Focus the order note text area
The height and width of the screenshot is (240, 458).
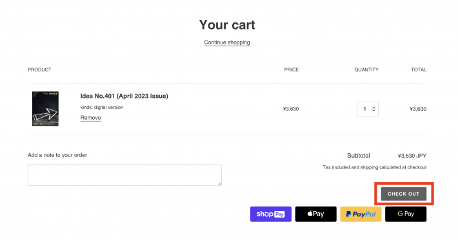coord(124,175)
